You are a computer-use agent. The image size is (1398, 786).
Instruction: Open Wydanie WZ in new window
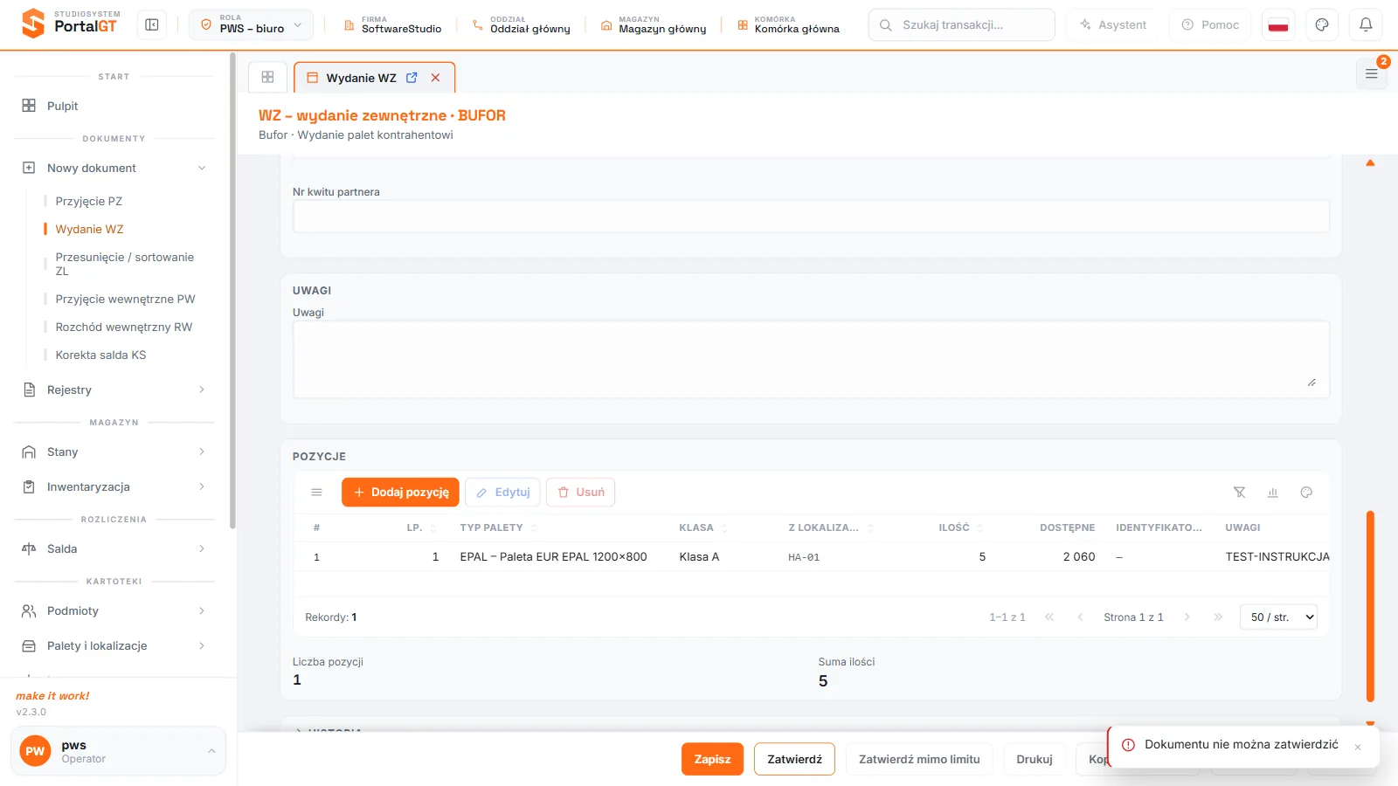click(412, 78)
